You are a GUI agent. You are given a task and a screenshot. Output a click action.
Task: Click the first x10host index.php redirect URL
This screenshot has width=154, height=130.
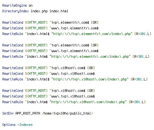click(x=90, y=79)
